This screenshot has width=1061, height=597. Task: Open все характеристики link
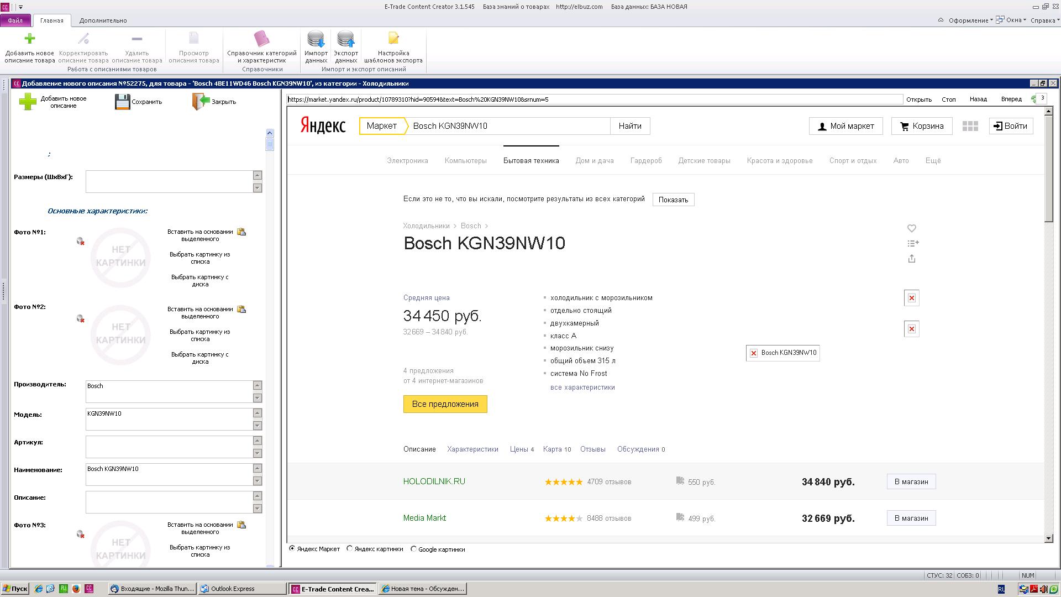tap(582, 387)
